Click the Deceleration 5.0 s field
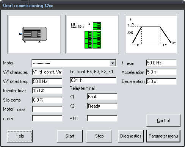This screenshot has width=185, height=147. (x=161, y=81)
